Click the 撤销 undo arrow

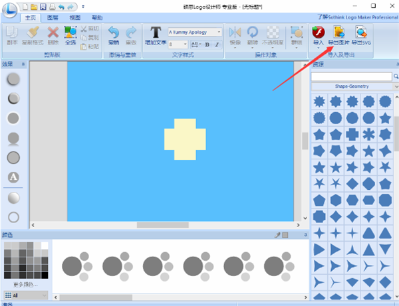pyautogui.click(x=114, y=35)
